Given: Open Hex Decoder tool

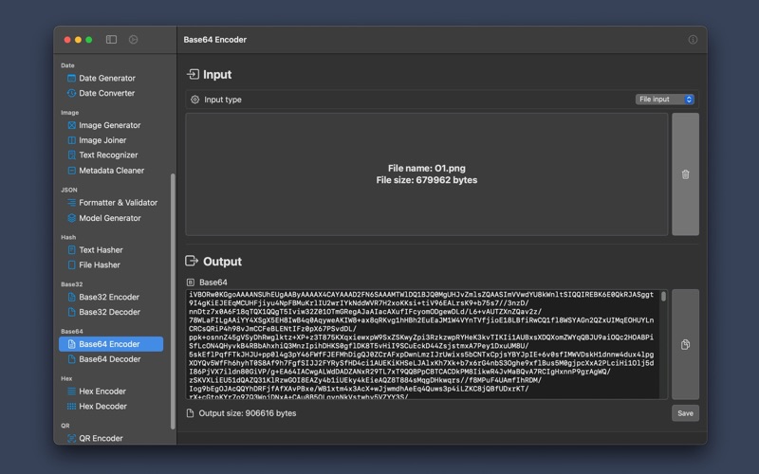Looking at the screenshot, I should coord(102,407).
